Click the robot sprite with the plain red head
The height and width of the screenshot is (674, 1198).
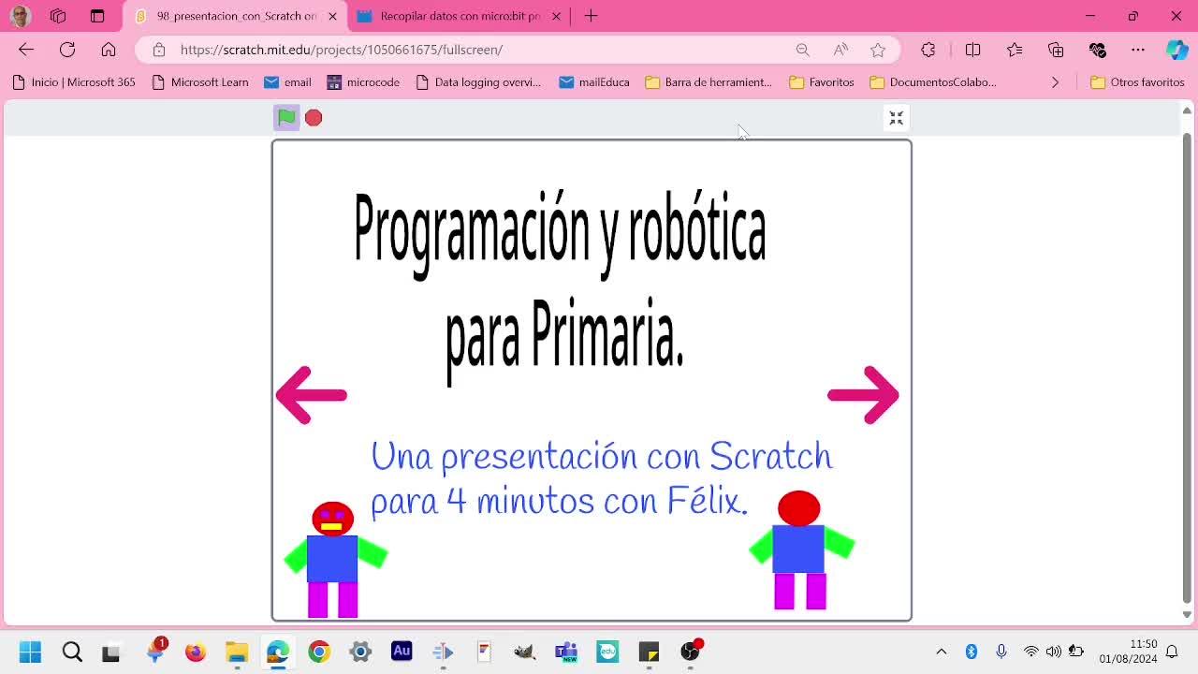tap(801, 550)
